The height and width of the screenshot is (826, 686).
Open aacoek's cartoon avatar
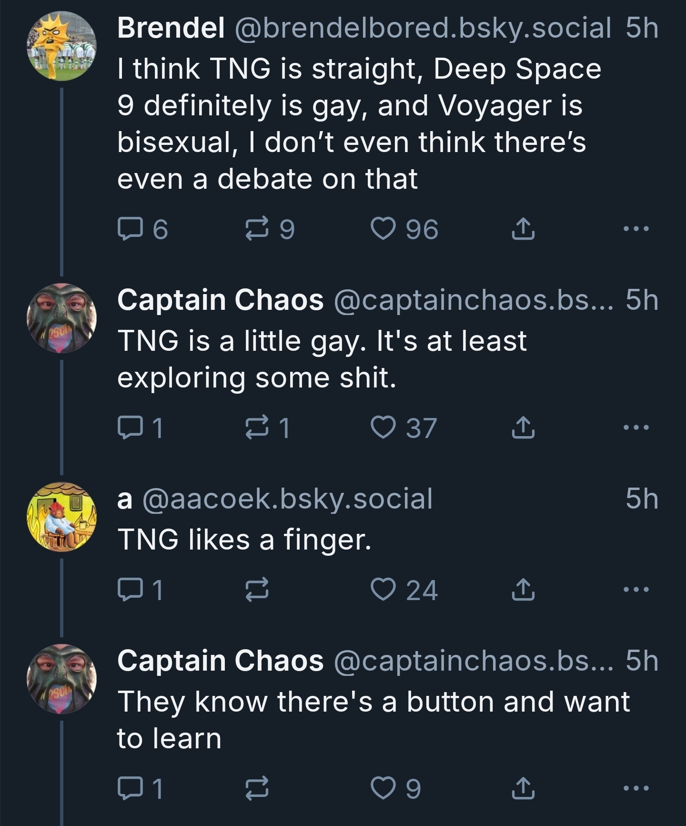coord(61,517)
